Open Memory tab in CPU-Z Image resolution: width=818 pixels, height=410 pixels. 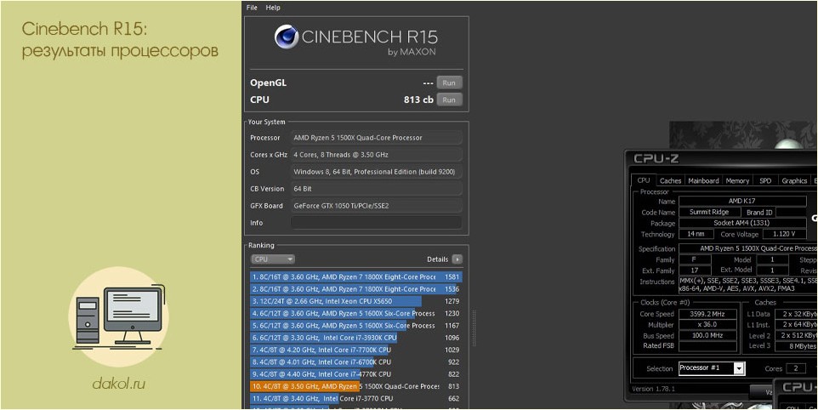tap(737, 181)
